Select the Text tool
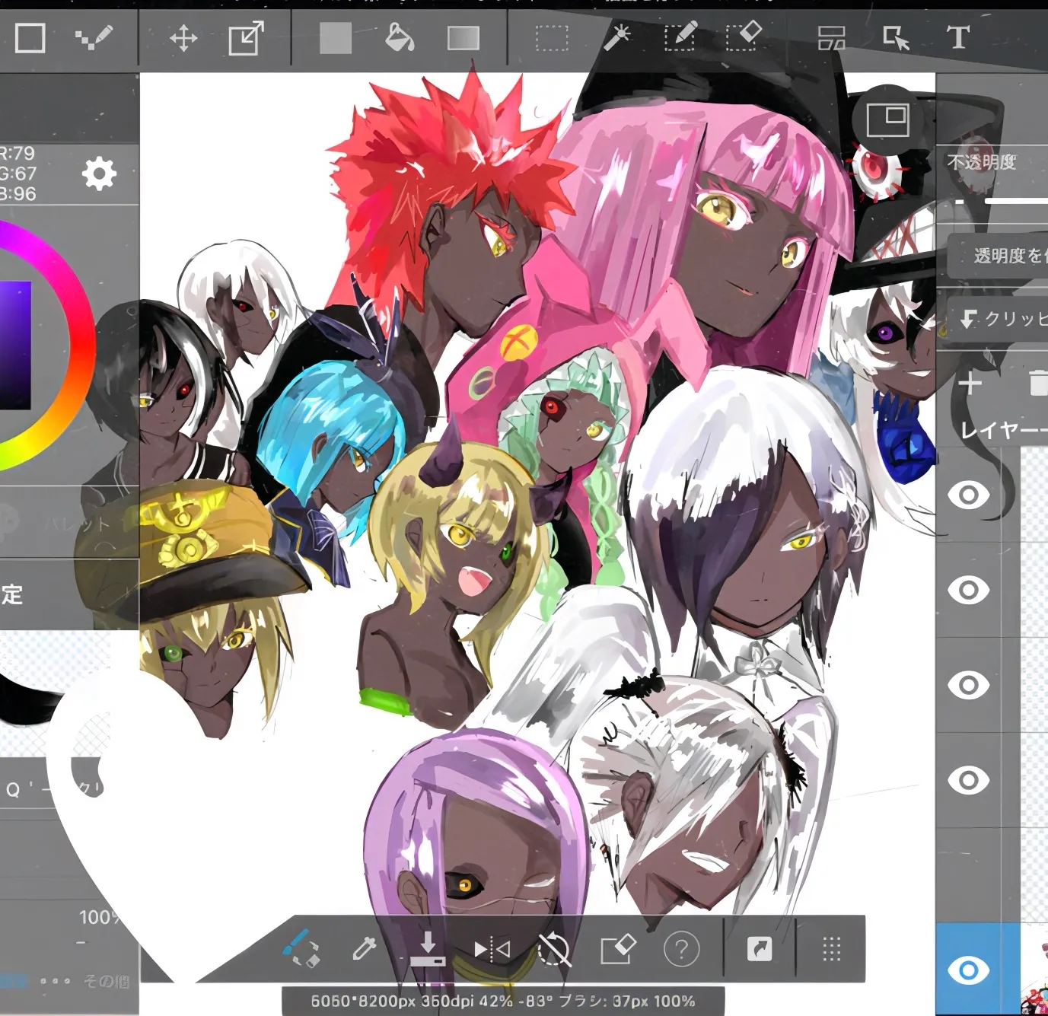The width and height of the screenshot is (1048, 1016). pyautogui.click(x=958, y=37)
